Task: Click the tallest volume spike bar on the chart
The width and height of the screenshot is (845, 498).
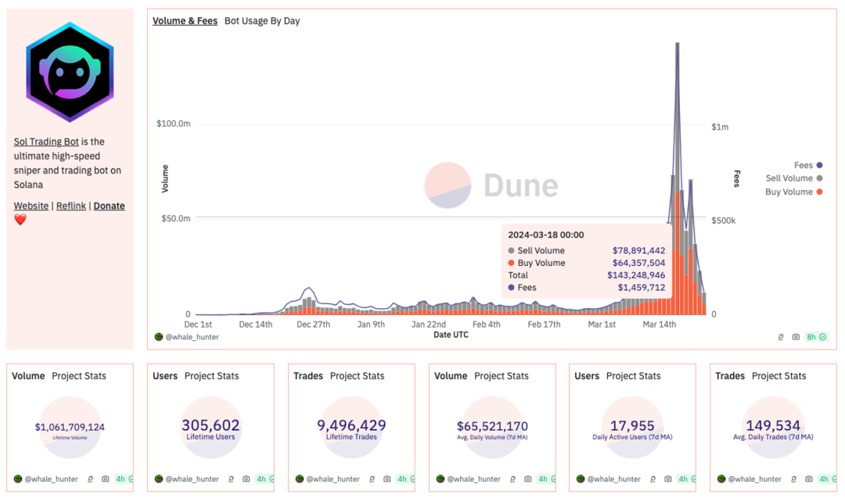Action: (676, 156)
